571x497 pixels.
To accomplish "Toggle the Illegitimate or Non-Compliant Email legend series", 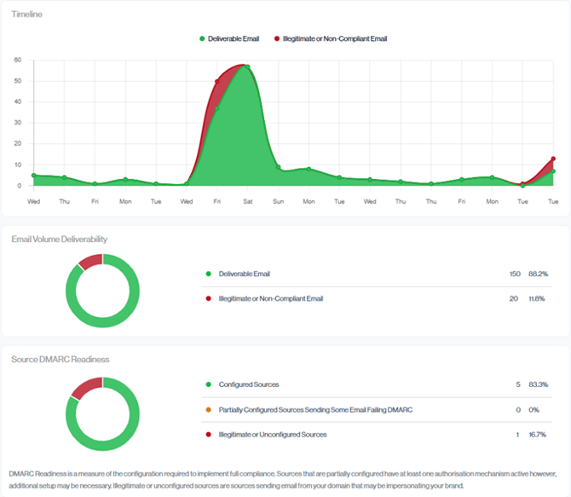I will click(335, 38).
